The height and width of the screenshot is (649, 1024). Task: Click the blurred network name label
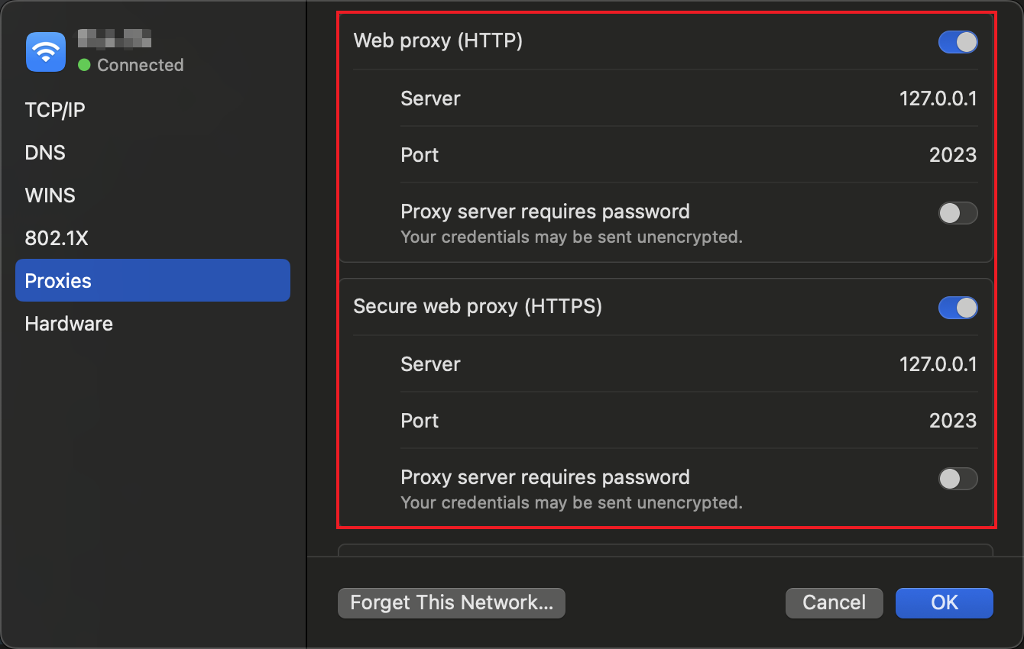(x=115, y=39)
